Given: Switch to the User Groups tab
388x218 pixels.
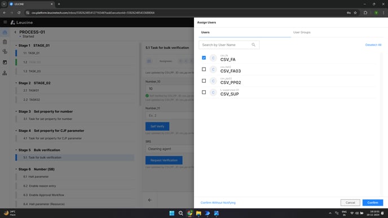Looking at the screenshot, I should tap(302, 32).
